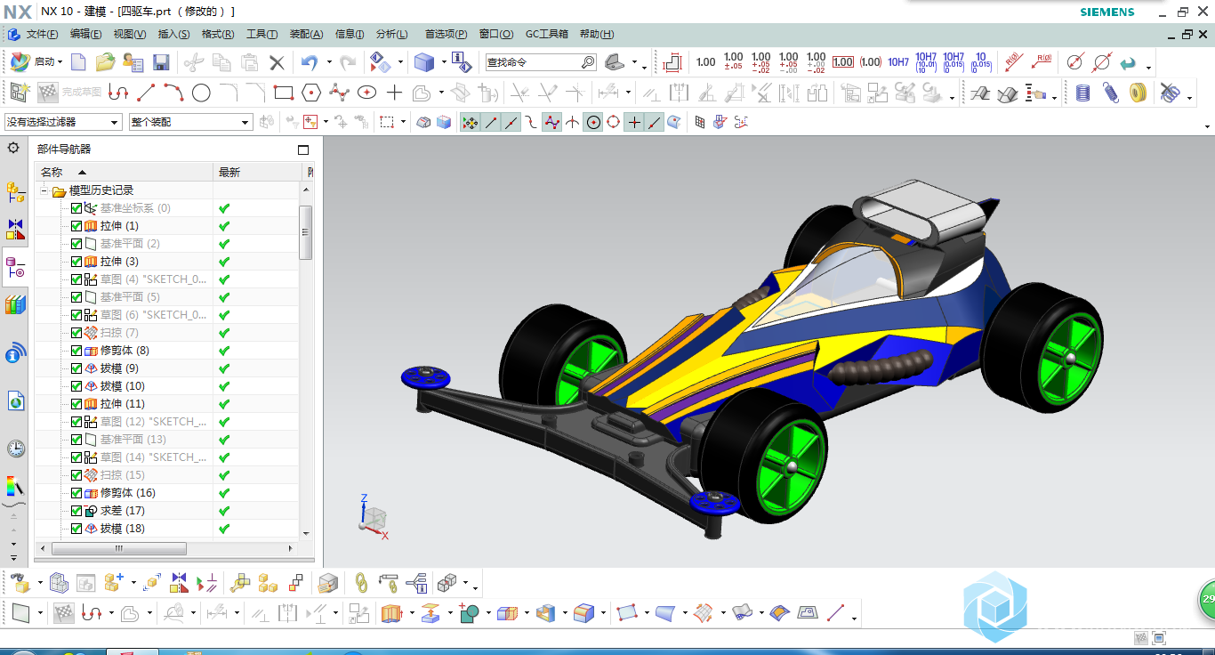Expand the undo history dropdown arrow

(x=328, y=62)
